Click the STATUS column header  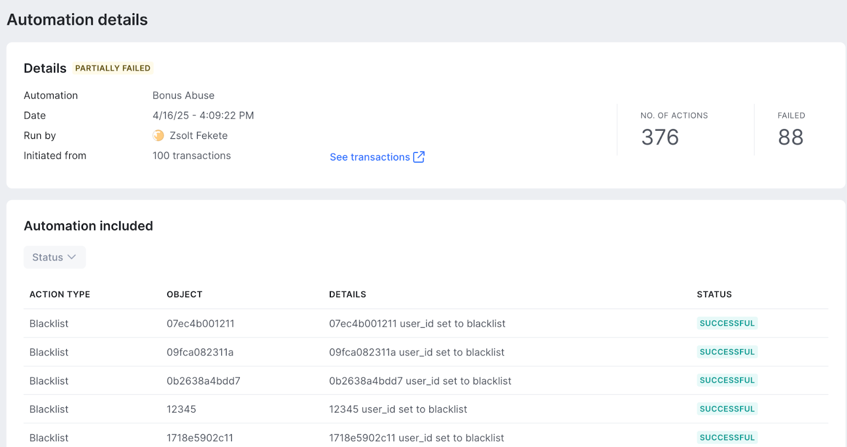pos(714,294)
